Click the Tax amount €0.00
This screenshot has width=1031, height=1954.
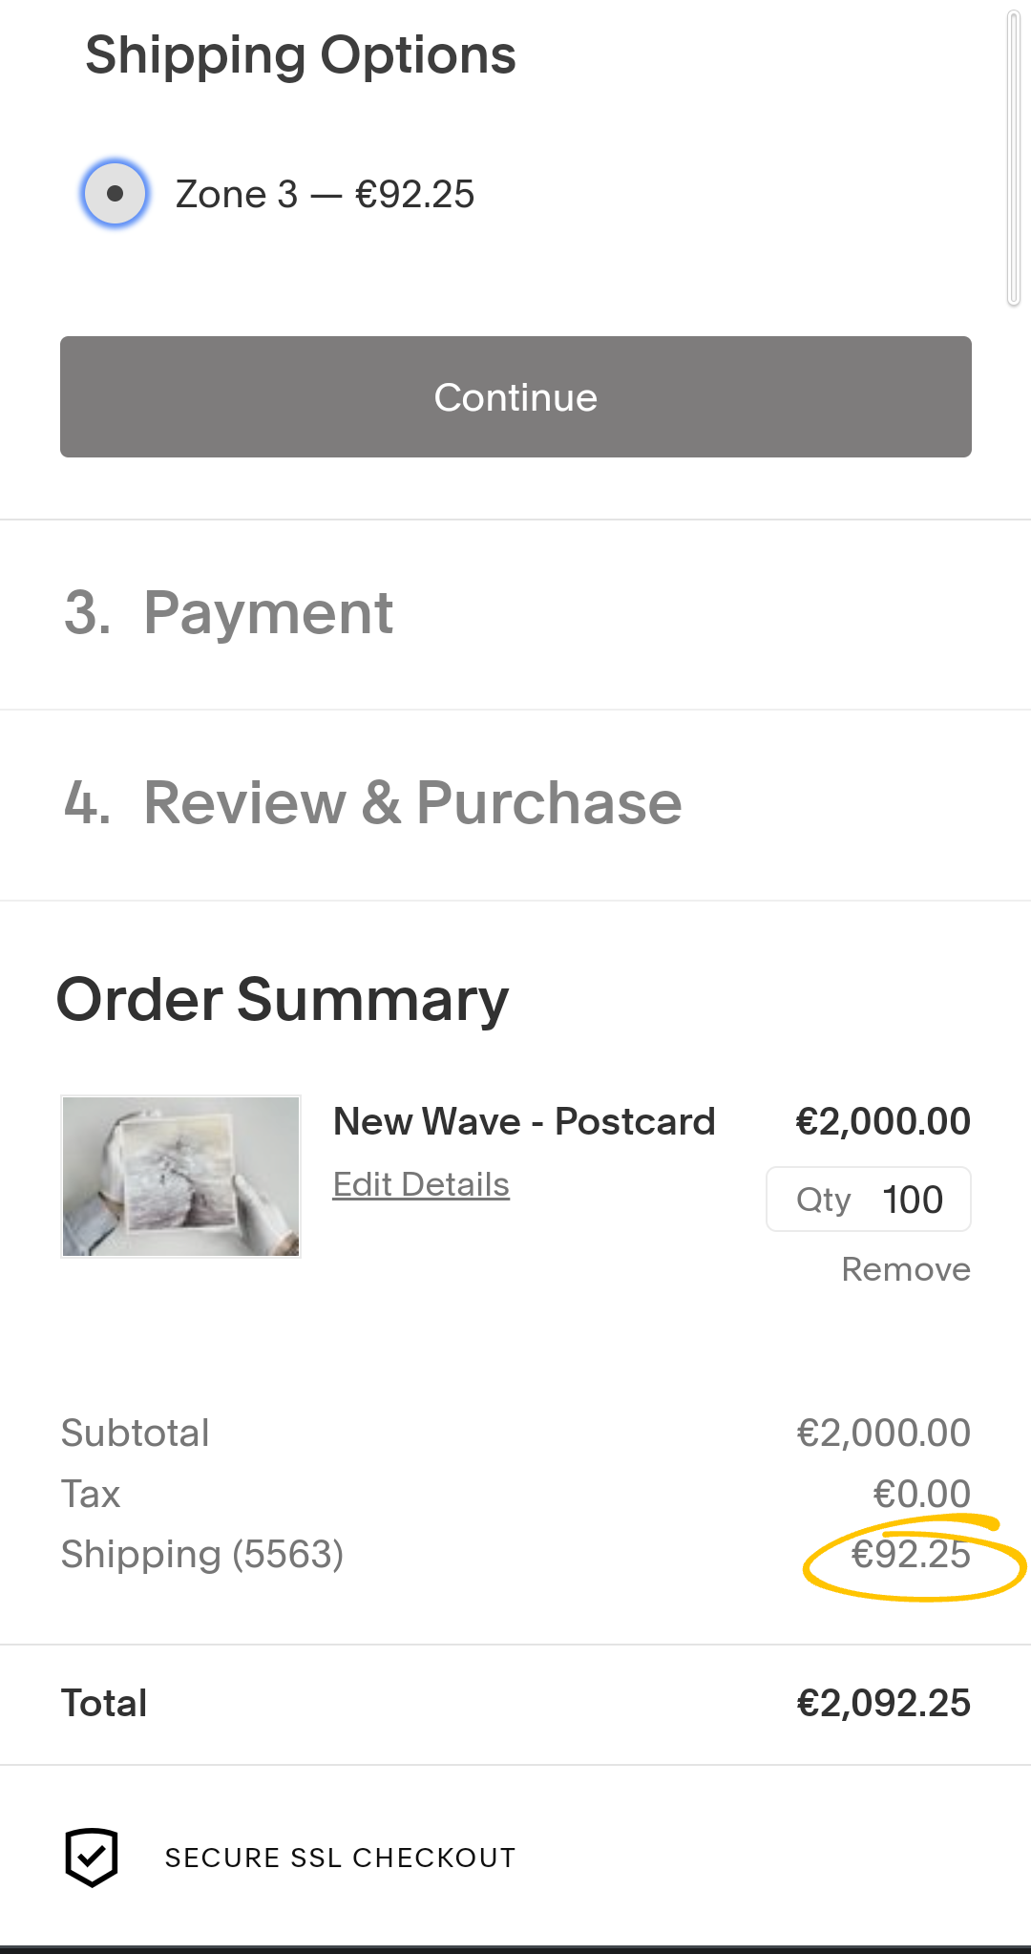(921, 1494)
